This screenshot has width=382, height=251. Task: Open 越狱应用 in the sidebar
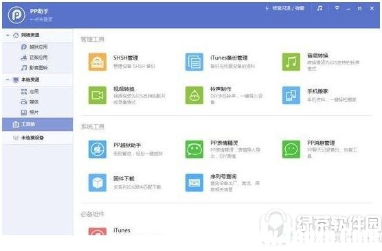coord(34,47)
